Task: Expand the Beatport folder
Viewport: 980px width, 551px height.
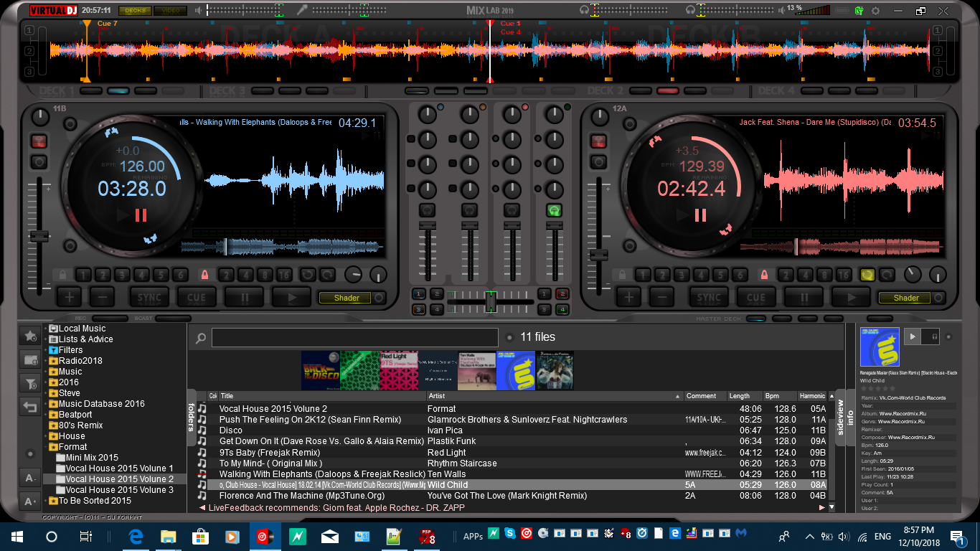Action: click(45, 415)
